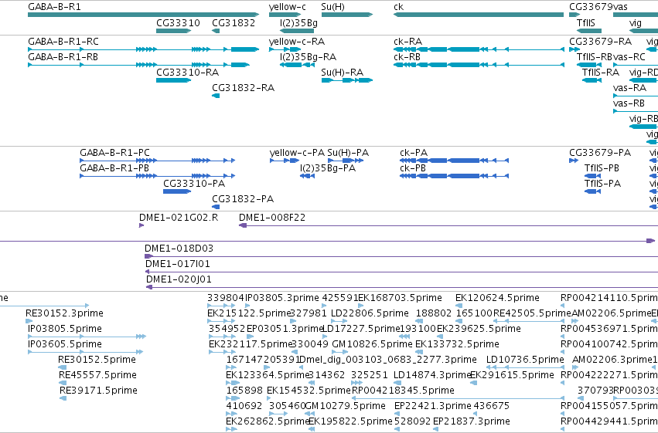Screen dimensions: 658x433
Task: Select the GM10826.5prime EST label
Action: [x=372, y=345]
